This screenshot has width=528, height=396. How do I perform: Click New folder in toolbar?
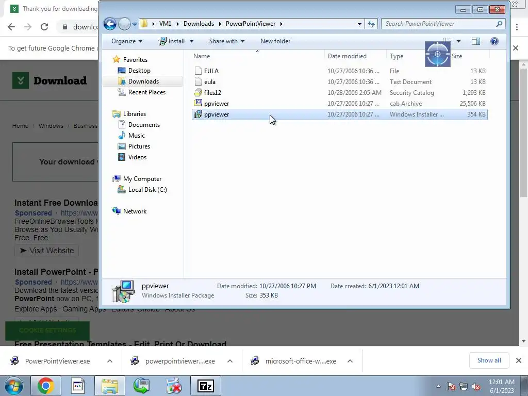coord(275,41)
